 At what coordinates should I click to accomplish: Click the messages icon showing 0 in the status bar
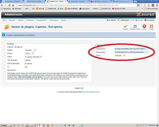(132, 20)
